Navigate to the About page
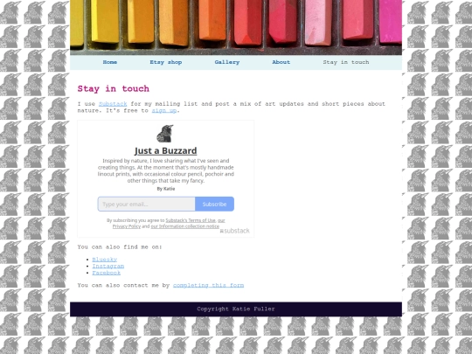This screenshot has height=354, width=472. (x=281, y=62)
